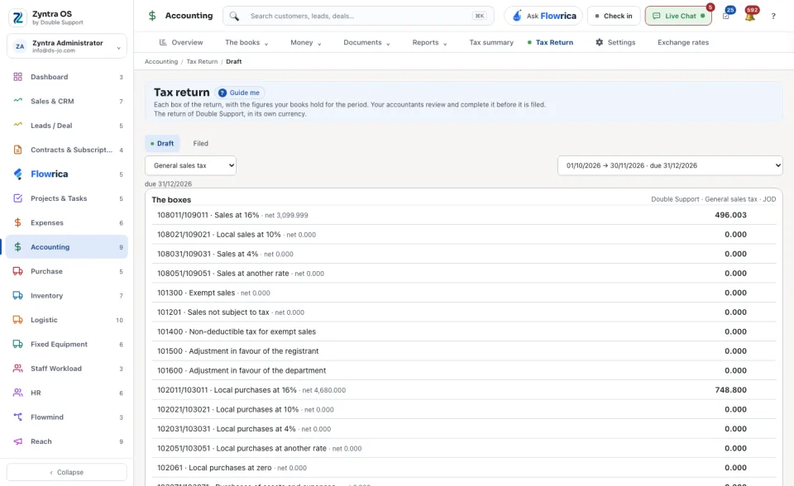Viewport: 794px width, 486px height.
Task: Open the Logistic truck icon
Action: pyautogui.click(x=17, y=320)
